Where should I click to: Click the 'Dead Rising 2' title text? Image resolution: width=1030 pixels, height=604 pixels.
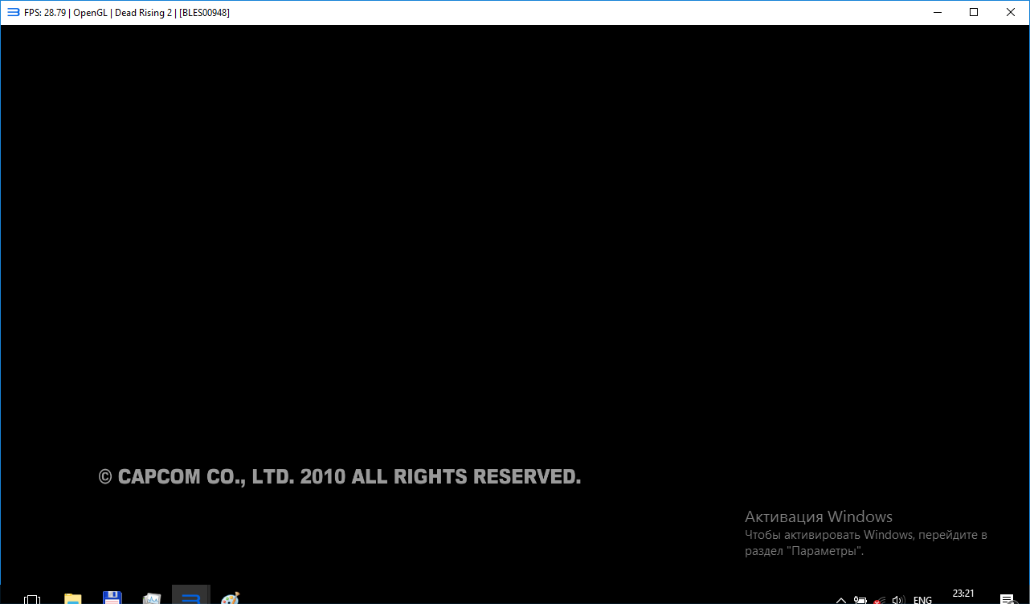point(144,13)
